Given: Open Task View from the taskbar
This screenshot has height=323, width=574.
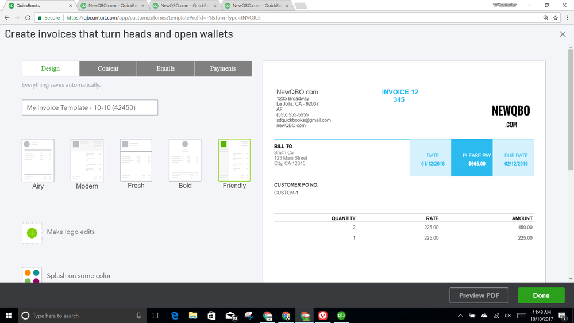Looking at the screenshot, I should [155, 316].
